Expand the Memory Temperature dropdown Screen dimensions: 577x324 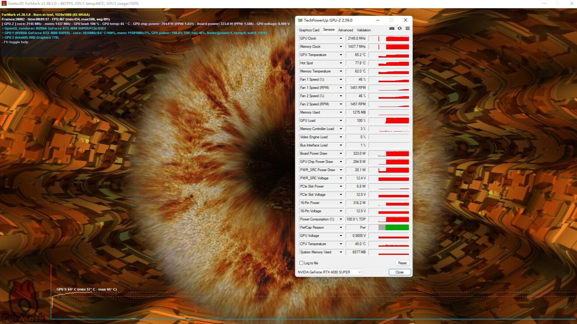[x=341, y=71]
